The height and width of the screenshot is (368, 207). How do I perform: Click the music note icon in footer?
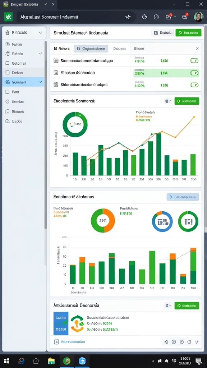(x=56, y=342)
